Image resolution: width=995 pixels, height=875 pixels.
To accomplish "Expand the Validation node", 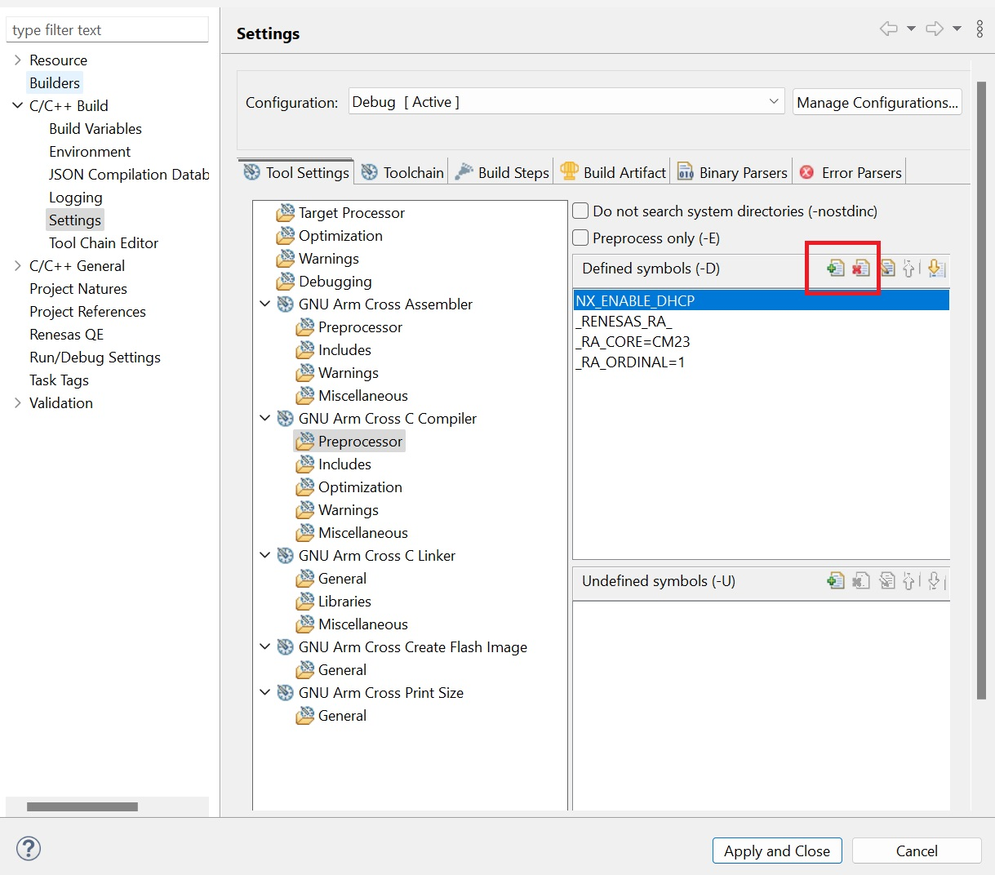I will [x=17, y=402].
